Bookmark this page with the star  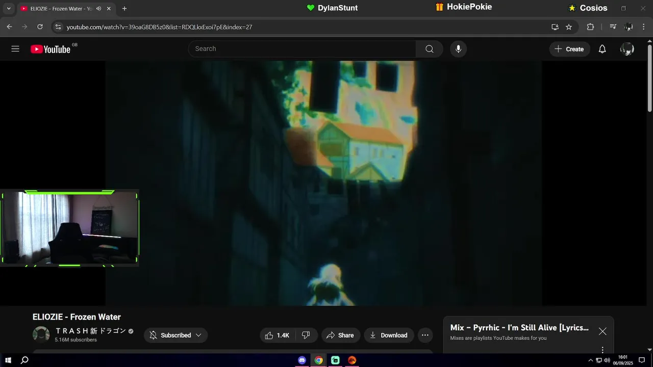(569, 27)
